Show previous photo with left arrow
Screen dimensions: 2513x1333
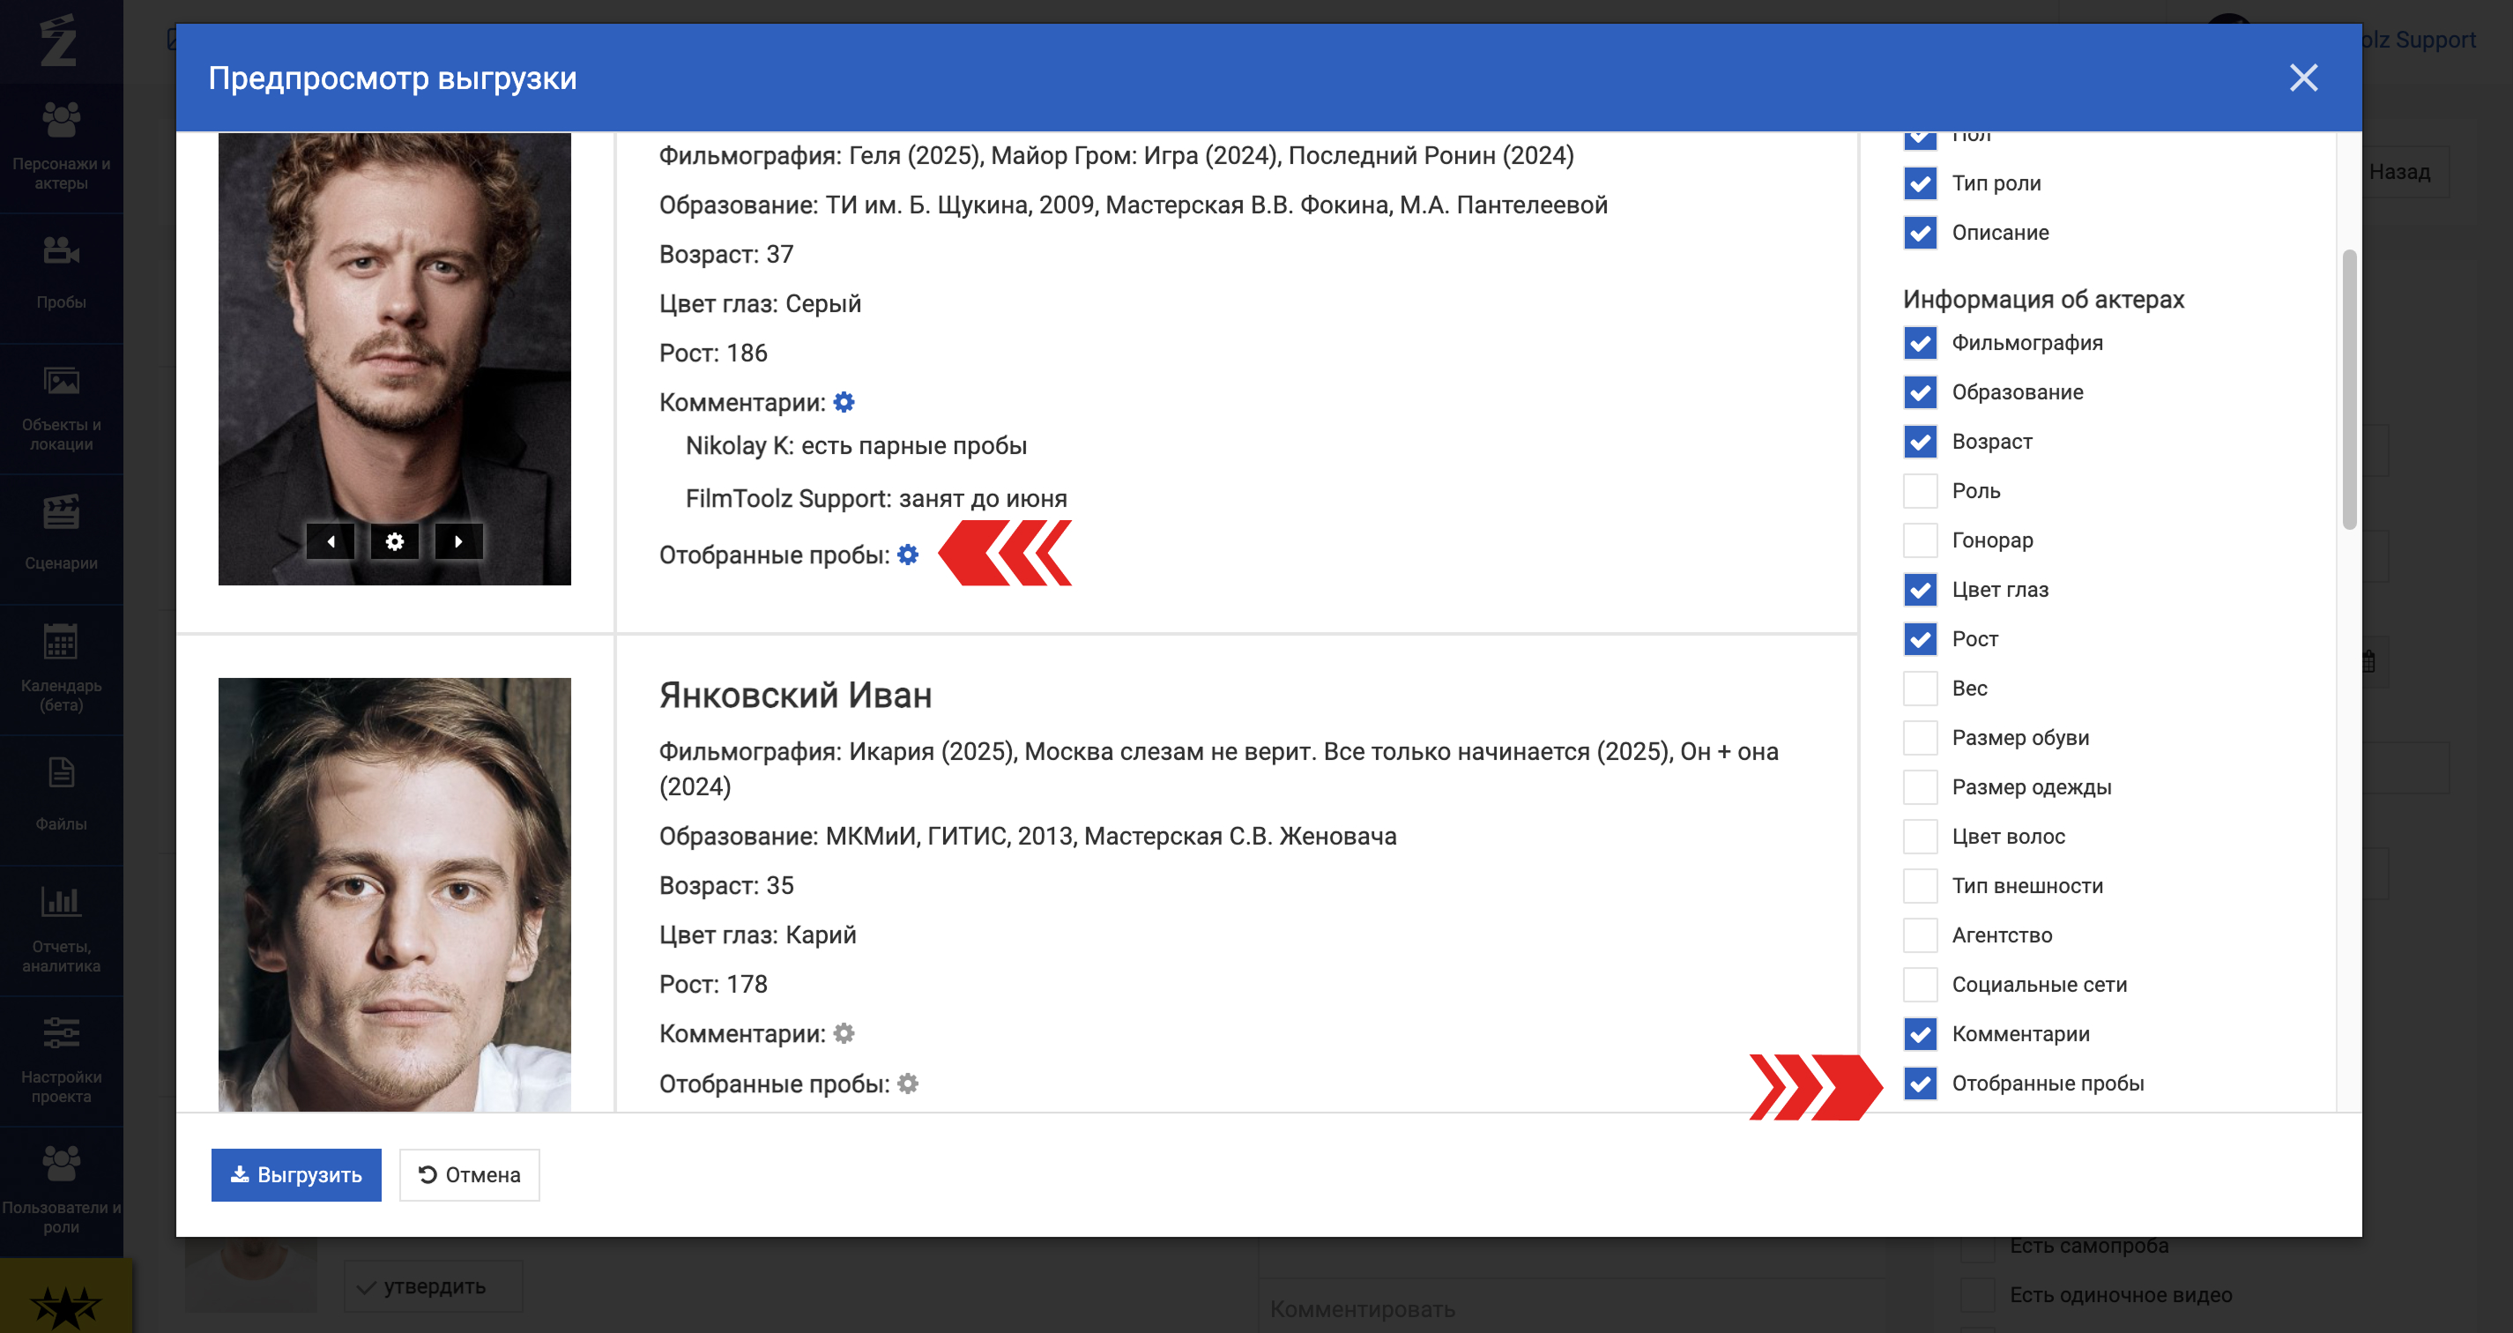[331, 540]
